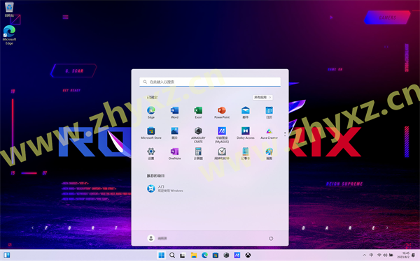This screenshot has width=420, height=261.
Task: Open recommended Get Started (入门) item
Action: 165,188
